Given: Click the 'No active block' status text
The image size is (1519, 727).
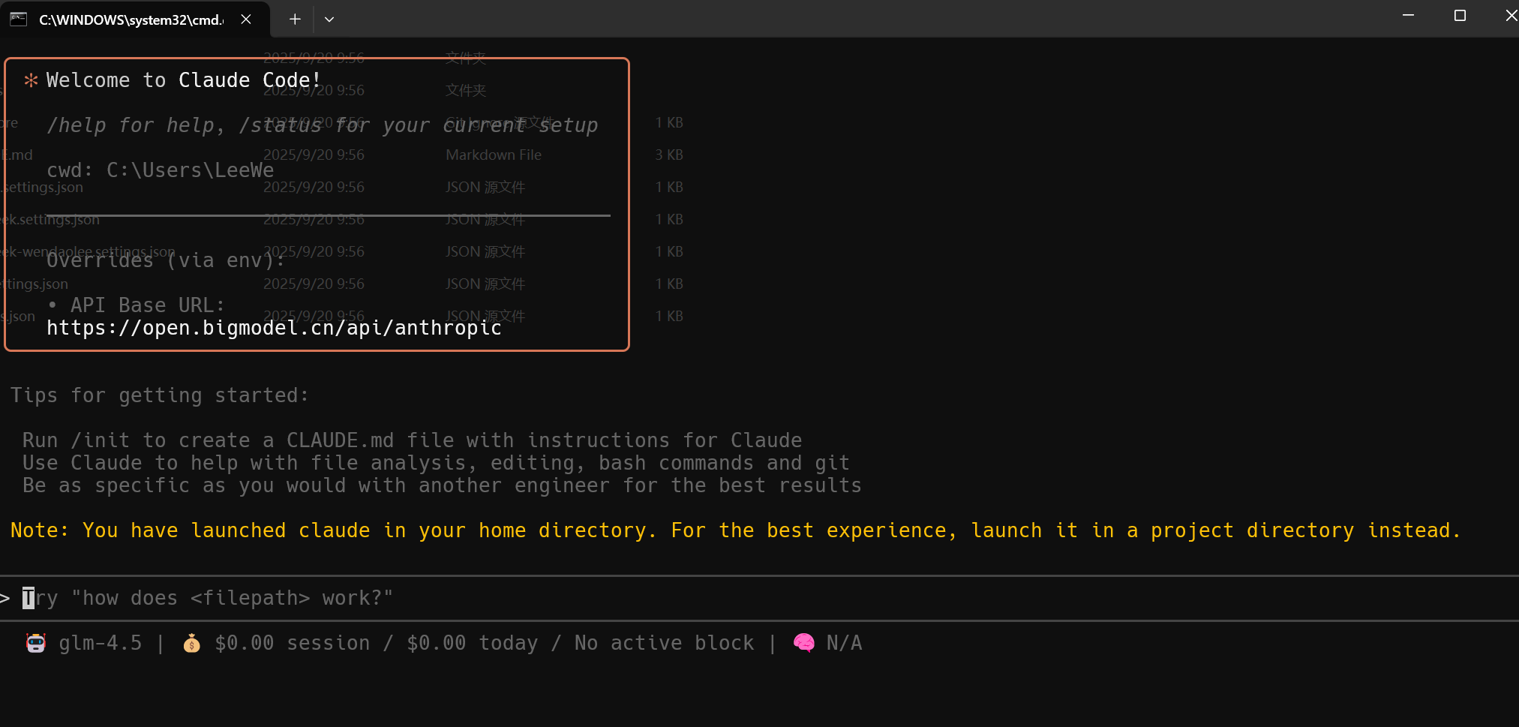Looking at the screenshot, I should click(664, 643).
